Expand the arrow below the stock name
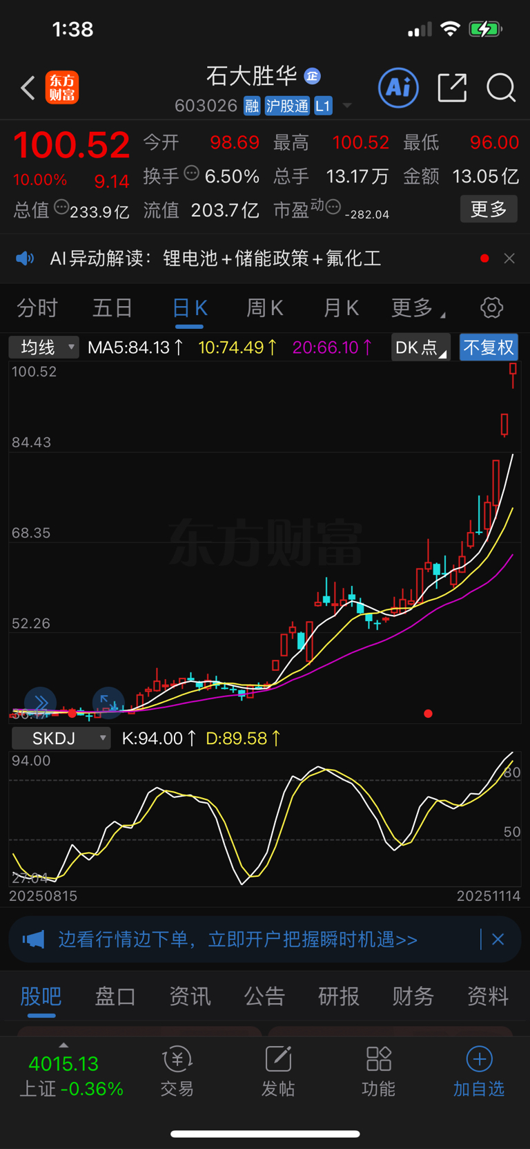The width and height of the screenshot is (530, 1149). click(347, 106)
